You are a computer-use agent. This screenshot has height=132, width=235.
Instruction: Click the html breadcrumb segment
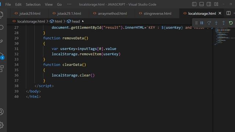click(x=58, y=21)
